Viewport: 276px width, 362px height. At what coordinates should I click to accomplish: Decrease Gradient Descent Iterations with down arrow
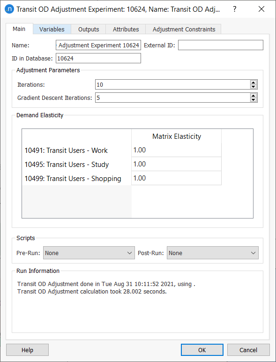click(x=254, y=100)
